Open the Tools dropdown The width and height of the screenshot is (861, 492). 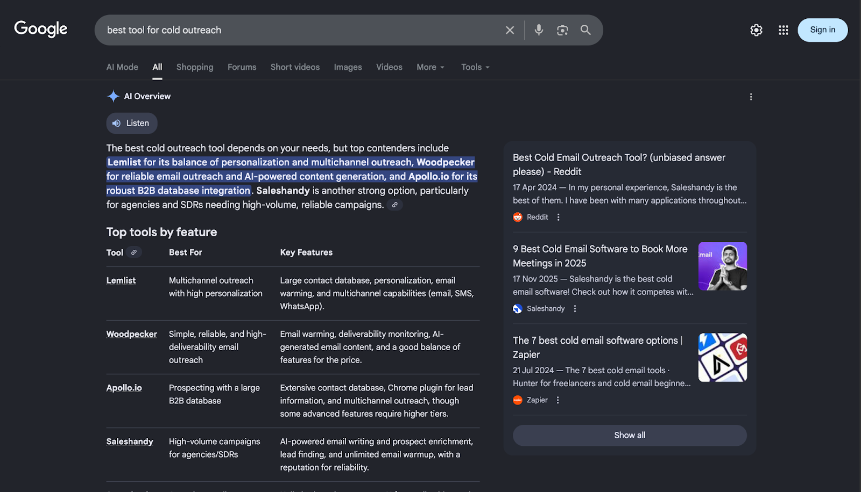click(474, 67)
